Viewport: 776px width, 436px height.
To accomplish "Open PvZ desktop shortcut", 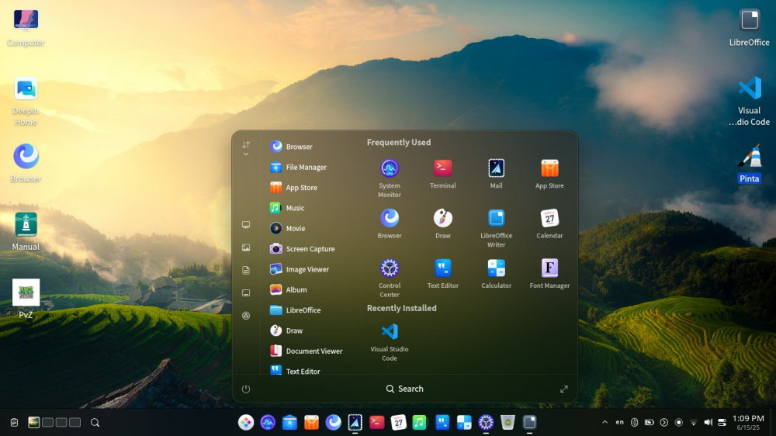I will pos(26,299).
